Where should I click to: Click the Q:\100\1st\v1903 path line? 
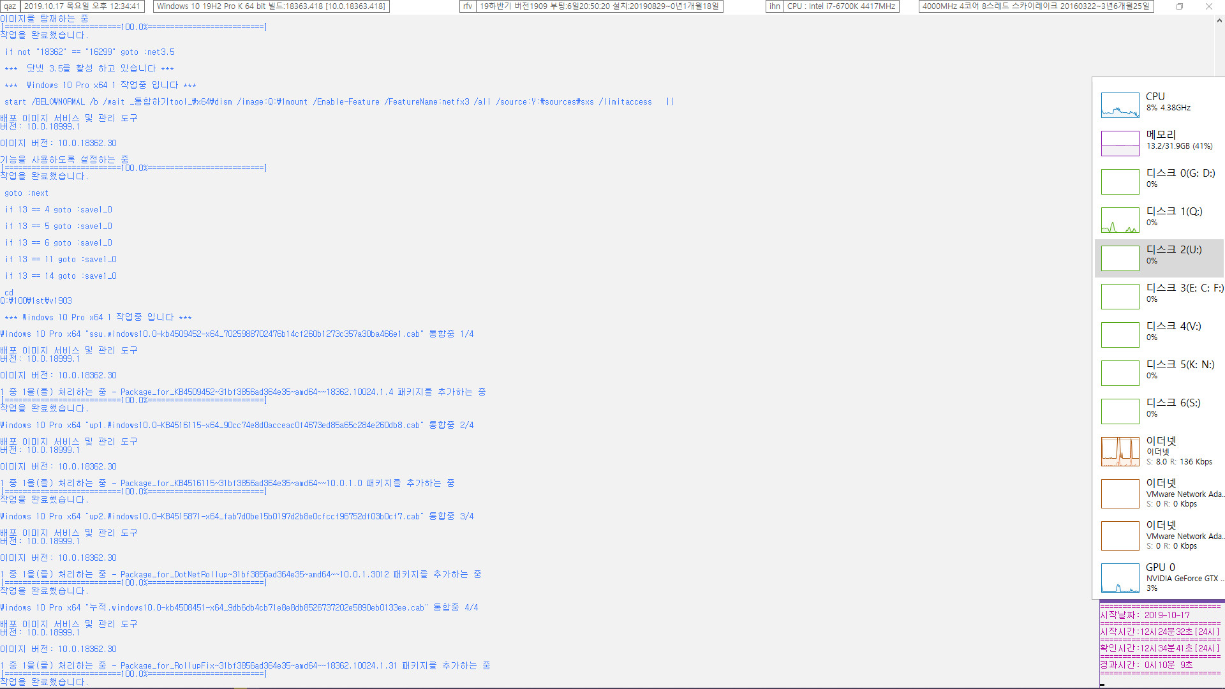[36, 301]
